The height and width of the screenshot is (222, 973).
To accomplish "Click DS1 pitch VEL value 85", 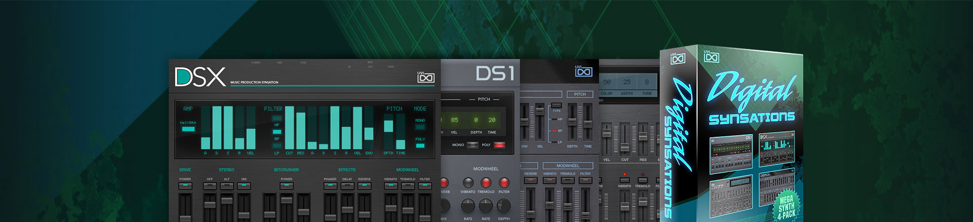I will [x=454, y=120].
